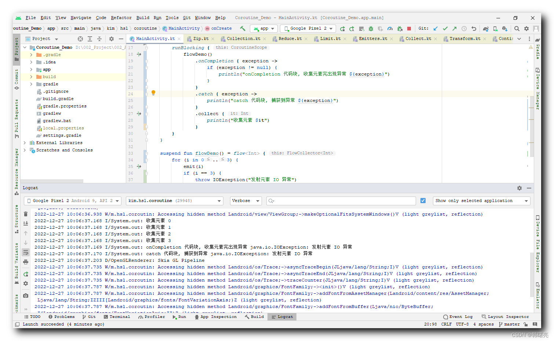Hide the Logcat panel with minus icon
554x341 pixels.
[529, 188]
